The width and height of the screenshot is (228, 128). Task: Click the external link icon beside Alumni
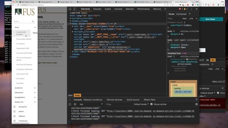pyautogui.click(x=14, y=111)
